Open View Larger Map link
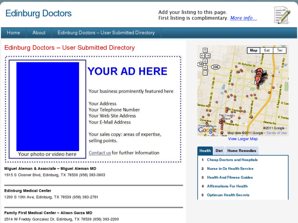 point(243,139)
